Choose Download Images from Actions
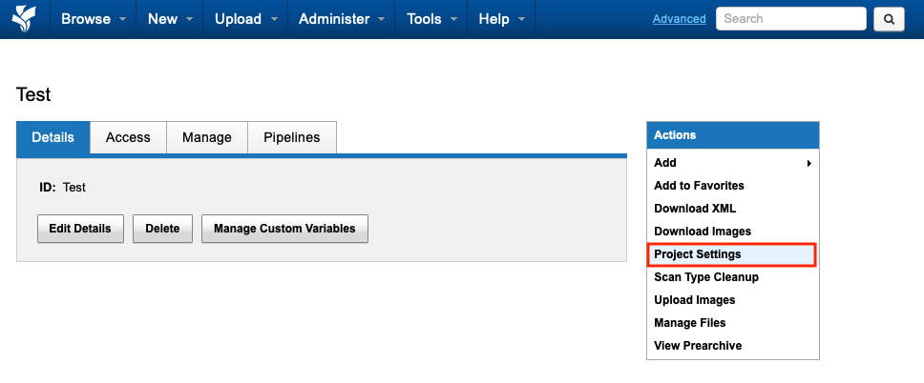 [703, 232]
